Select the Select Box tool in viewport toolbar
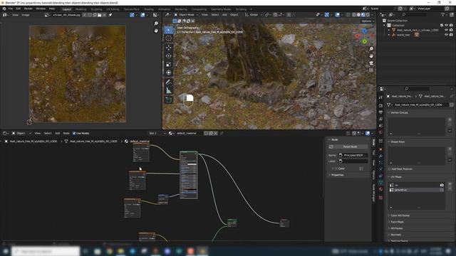Screen dimensions: 456x256 tap(168, 30)
